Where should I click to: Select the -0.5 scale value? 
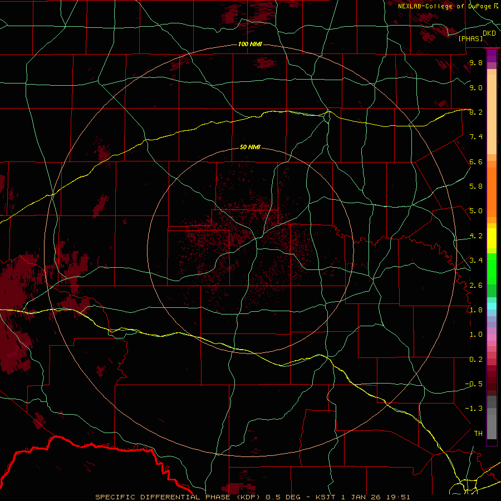[x=474, y=384]
